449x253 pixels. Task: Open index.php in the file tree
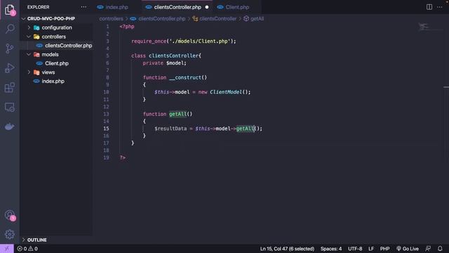tap(53, 82)
